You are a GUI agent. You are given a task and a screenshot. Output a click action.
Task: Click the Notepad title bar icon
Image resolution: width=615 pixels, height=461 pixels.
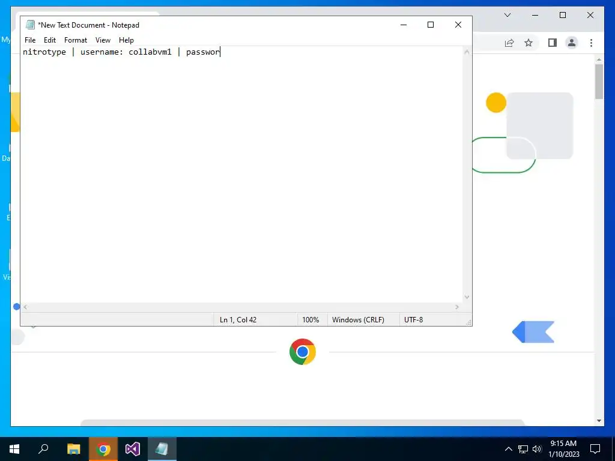click(30, 25)
